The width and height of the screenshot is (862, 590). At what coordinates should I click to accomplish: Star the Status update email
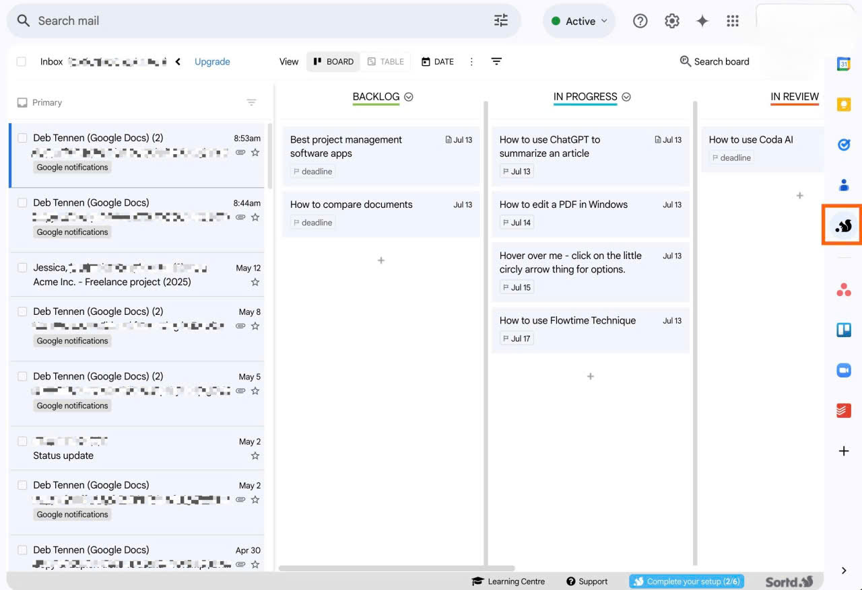pos(255,455)
